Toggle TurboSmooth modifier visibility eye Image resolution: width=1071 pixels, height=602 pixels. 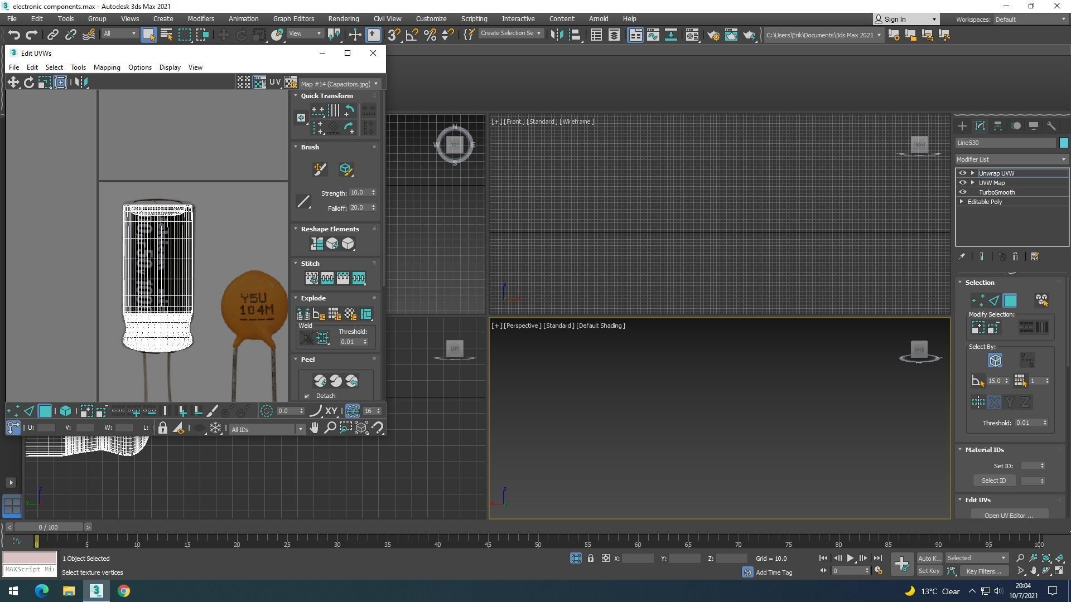[962, 192]
